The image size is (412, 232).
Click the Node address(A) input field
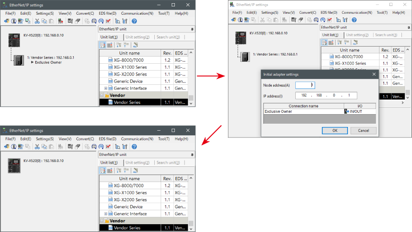305,85
